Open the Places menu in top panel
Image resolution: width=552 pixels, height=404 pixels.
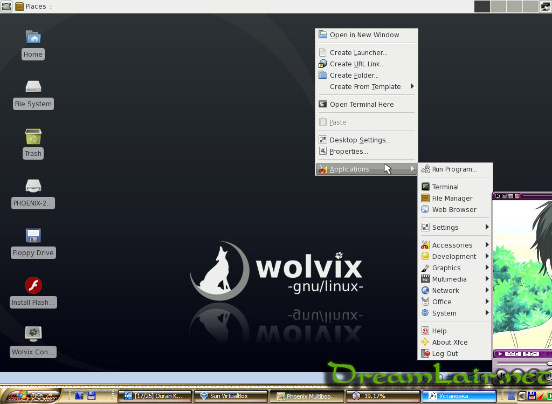point(31,6)
